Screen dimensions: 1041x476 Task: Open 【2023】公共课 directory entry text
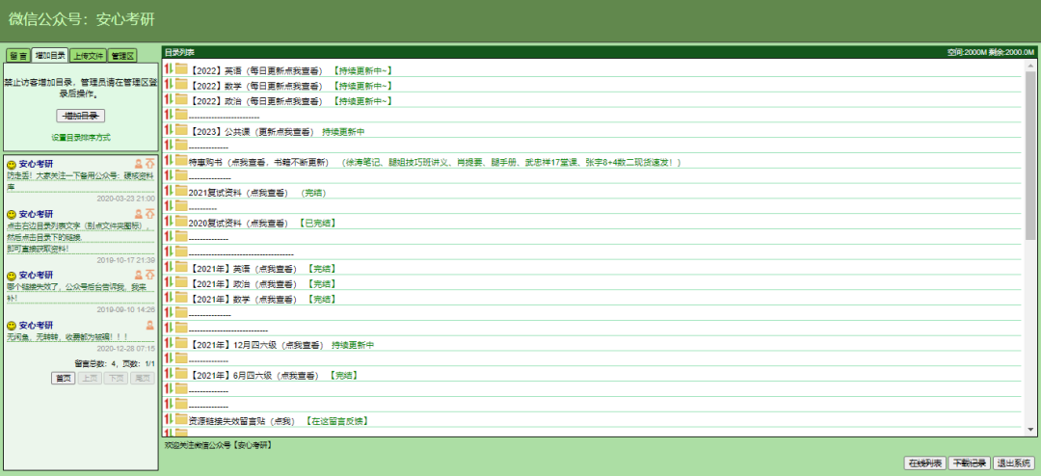(x=252, y=131)
